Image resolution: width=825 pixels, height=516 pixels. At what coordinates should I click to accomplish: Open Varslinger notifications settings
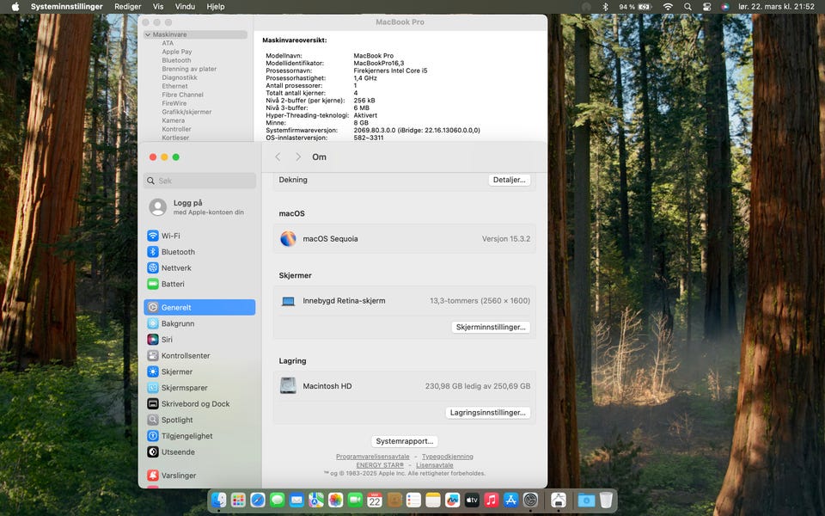(199, 476)
